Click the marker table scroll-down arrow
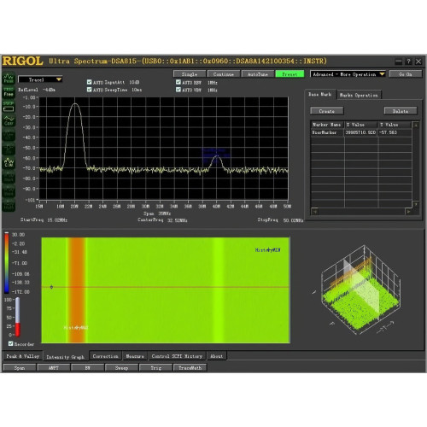The height and width of the screenshot is (427, 427). pyautogui.click(x=416, y=204)
